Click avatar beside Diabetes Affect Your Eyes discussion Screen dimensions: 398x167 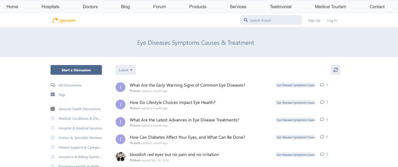pos(120,139)
